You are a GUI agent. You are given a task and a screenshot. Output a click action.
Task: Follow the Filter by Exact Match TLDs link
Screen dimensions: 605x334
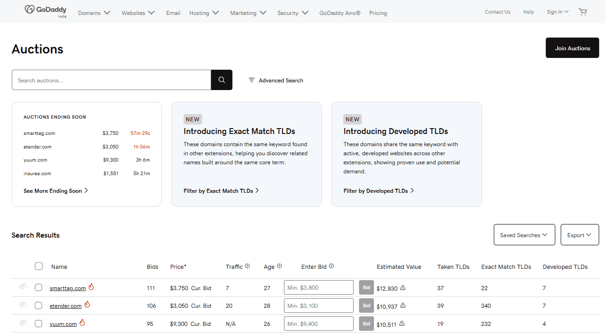click(x=221, y=191)
